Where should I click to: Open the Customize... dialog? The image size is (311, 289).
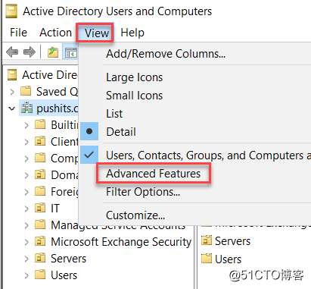pyautogui.click(x=135, y=215)
